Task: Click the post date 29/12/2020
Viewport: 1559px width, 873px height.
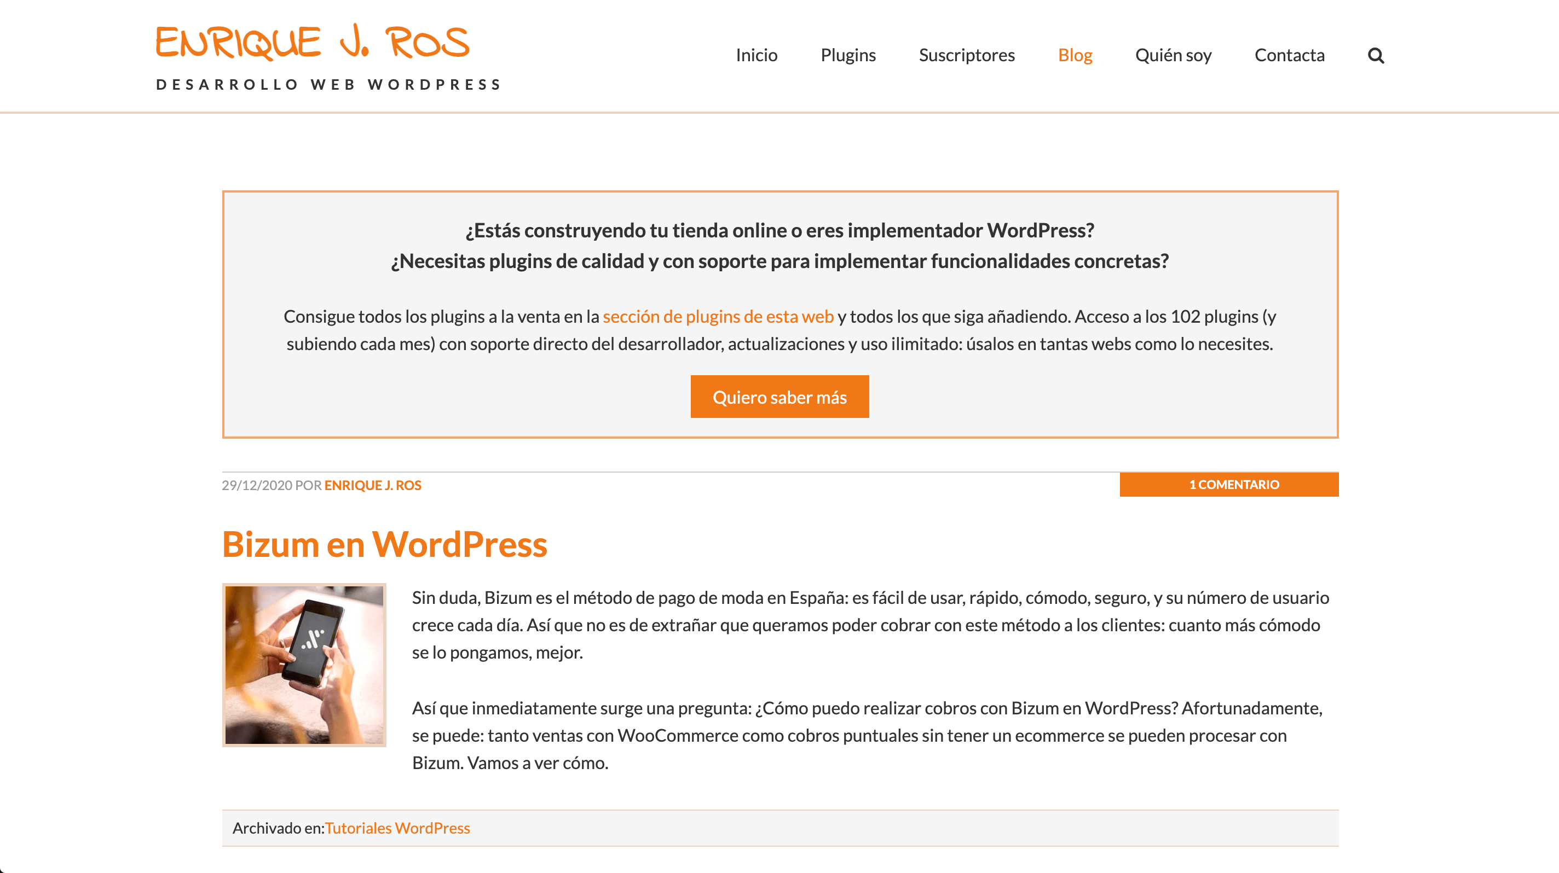Action: (257, 485)
